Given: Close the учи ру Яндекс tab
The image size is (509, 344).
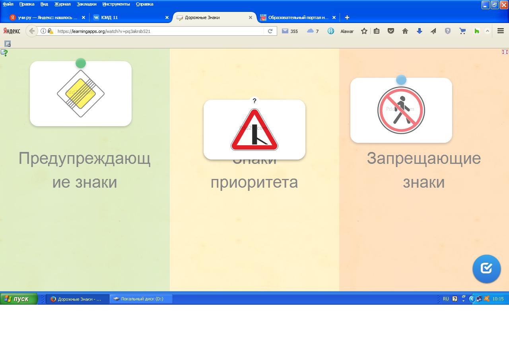Looking at the screenshot, I should point(84,17).
